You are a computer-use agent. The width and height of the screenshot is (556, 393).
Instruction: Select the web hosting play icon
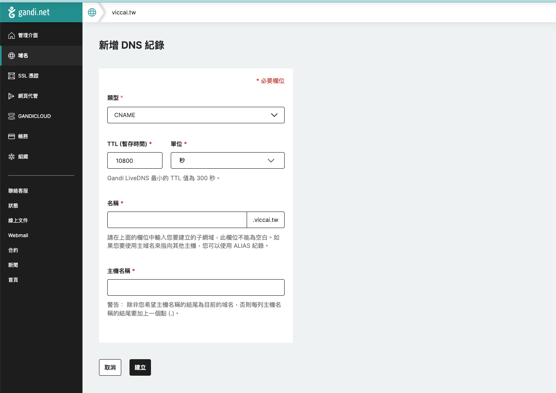[12, 96]
